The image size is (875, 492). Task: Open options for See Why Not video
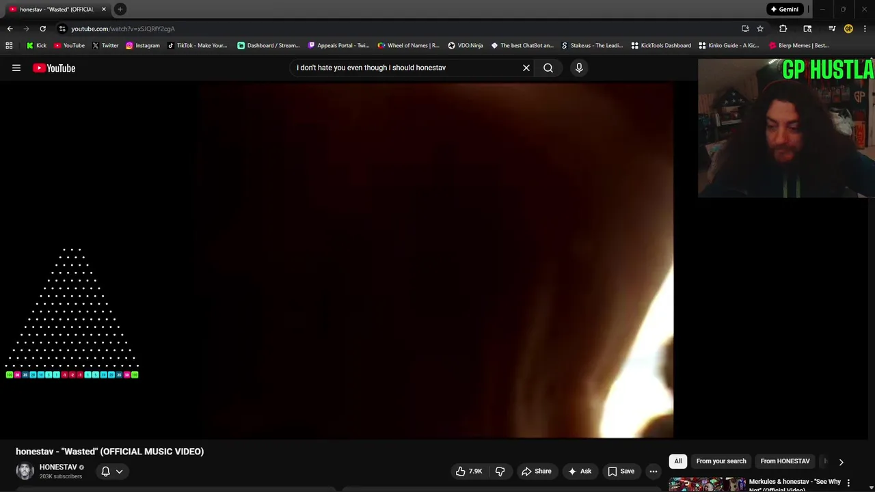(x=848, y=483)
